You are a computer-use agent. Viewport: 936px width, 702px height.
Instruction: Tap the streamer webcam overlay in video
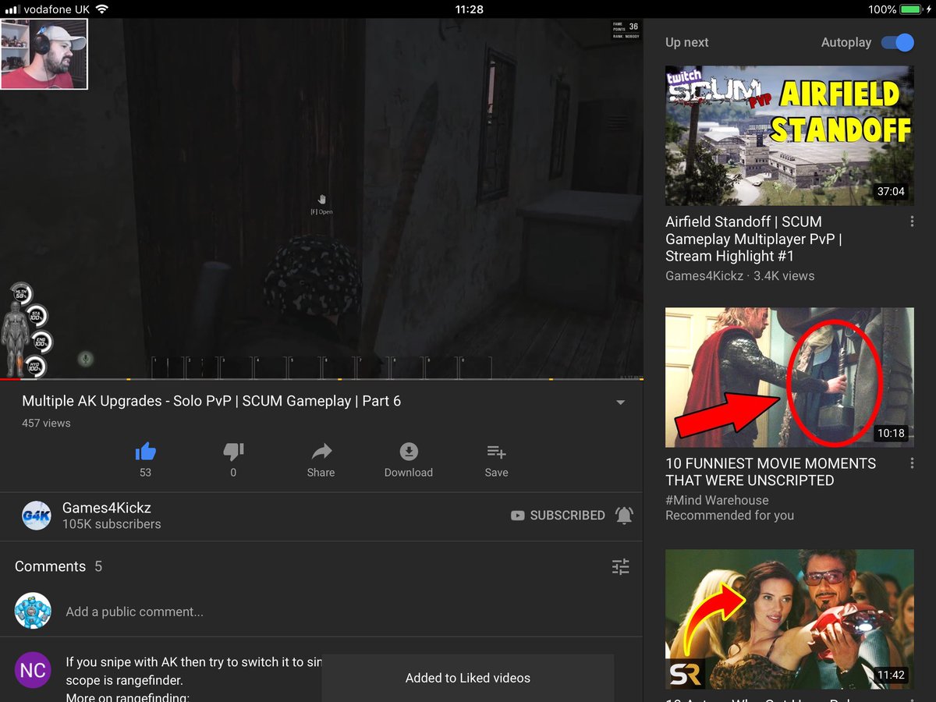pyautogui.click(x=44, y=55)
